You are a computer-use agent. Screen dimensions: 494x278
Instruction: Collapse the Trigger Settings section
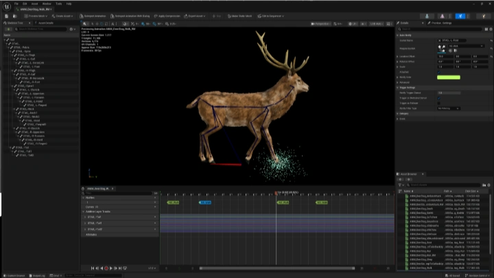click(397, 88)
